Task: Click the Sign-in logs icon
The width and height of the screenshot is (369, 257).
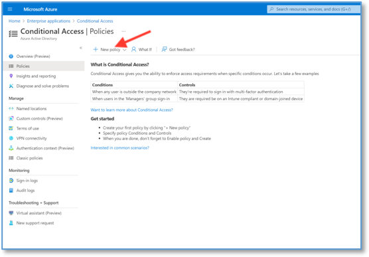Action: pos(11,181)
